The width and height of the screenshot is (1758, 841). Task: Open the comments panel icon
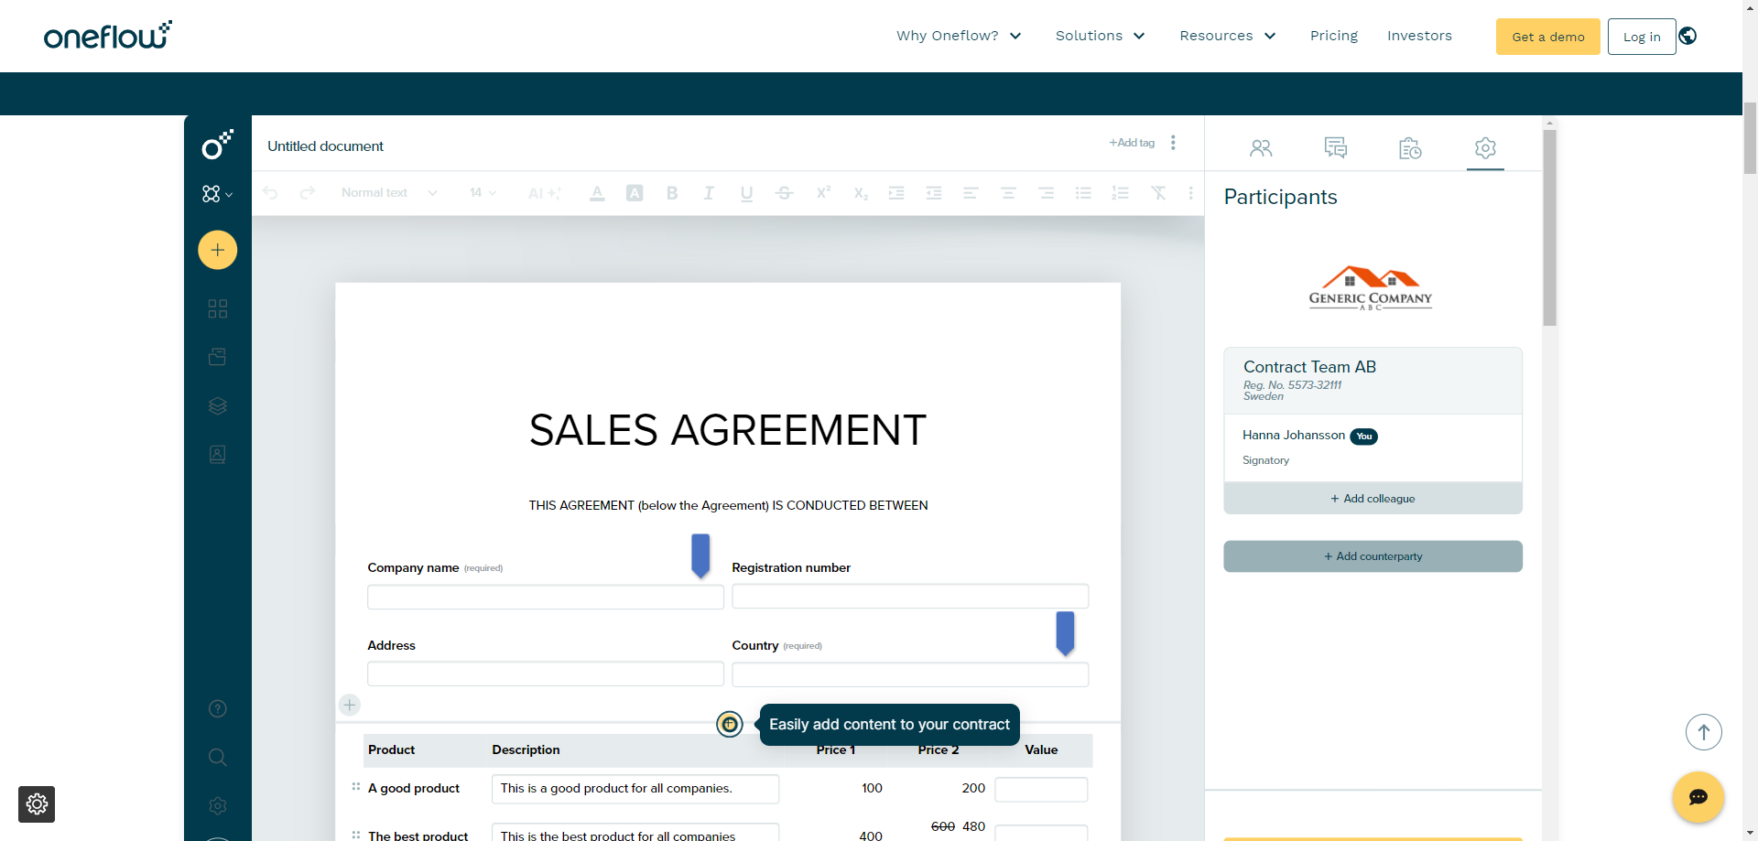point(1335,148)
